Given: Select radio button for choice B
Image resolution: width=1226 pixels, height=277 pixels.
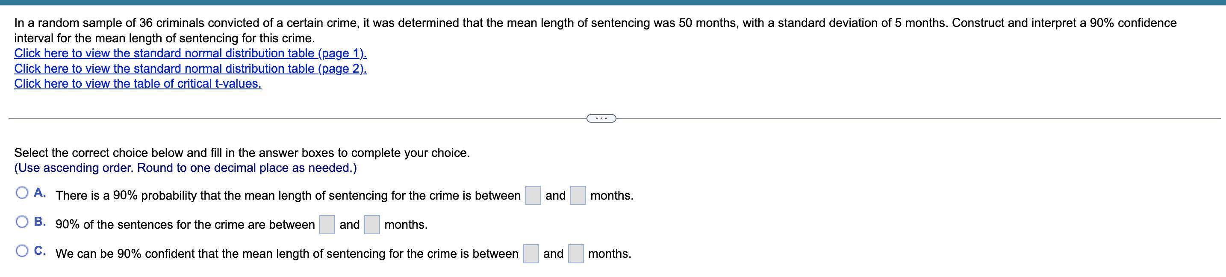Looking at the screenshot, I should [22, 222].
